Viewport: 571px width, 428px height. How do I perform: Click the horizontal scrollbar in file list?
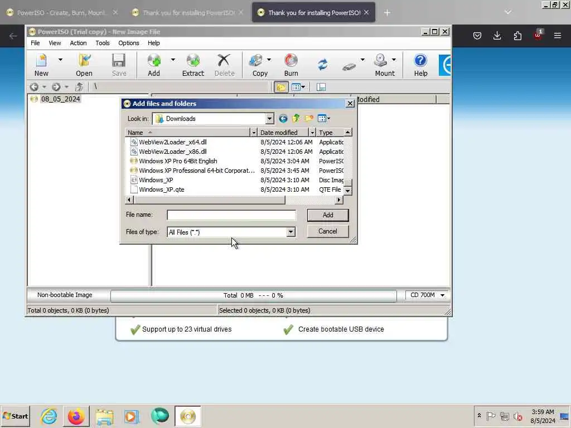coord(210,200)
